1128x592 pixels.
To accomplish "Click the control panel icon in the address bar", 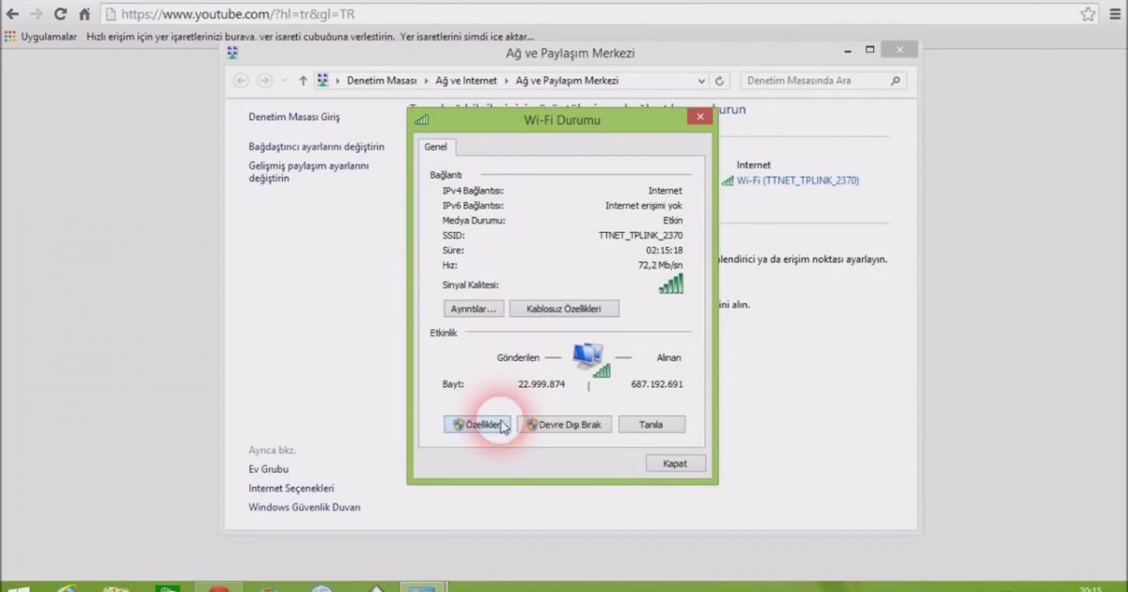I will click(x=322, y=81).
